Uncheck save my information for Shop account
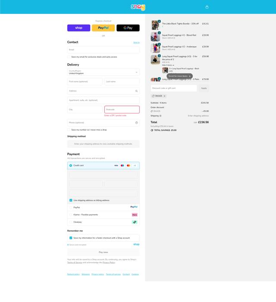The width and height of the screenshot is (276, 302). pyautogui.click(x=71, y=238)
